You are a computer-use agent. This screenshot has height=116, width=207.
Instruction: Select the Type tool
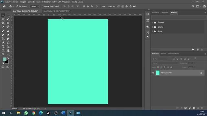coord(3,47)
